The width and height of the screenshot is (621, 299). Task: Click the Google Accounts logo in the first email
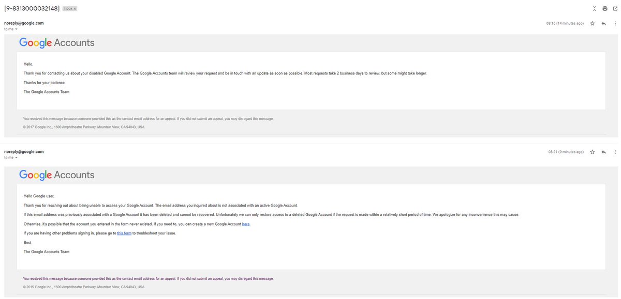pos(57,43)
